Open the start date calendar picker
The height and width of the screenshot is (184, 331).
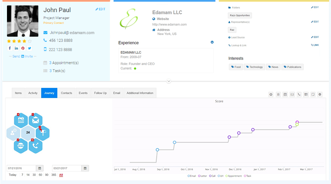[x=40, y=168]
